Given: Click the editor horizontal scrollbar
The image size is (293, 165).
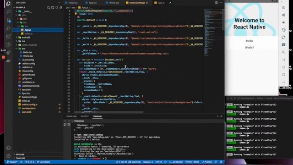Looking at the screenshot, I should click(x=109, y=112).
